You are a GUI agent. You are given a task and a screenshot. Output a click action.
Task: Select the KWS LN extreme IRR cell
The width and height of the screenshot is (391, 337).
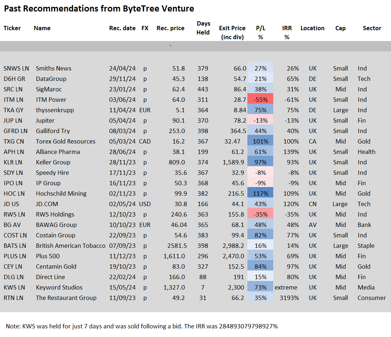[x=286, y=287]
